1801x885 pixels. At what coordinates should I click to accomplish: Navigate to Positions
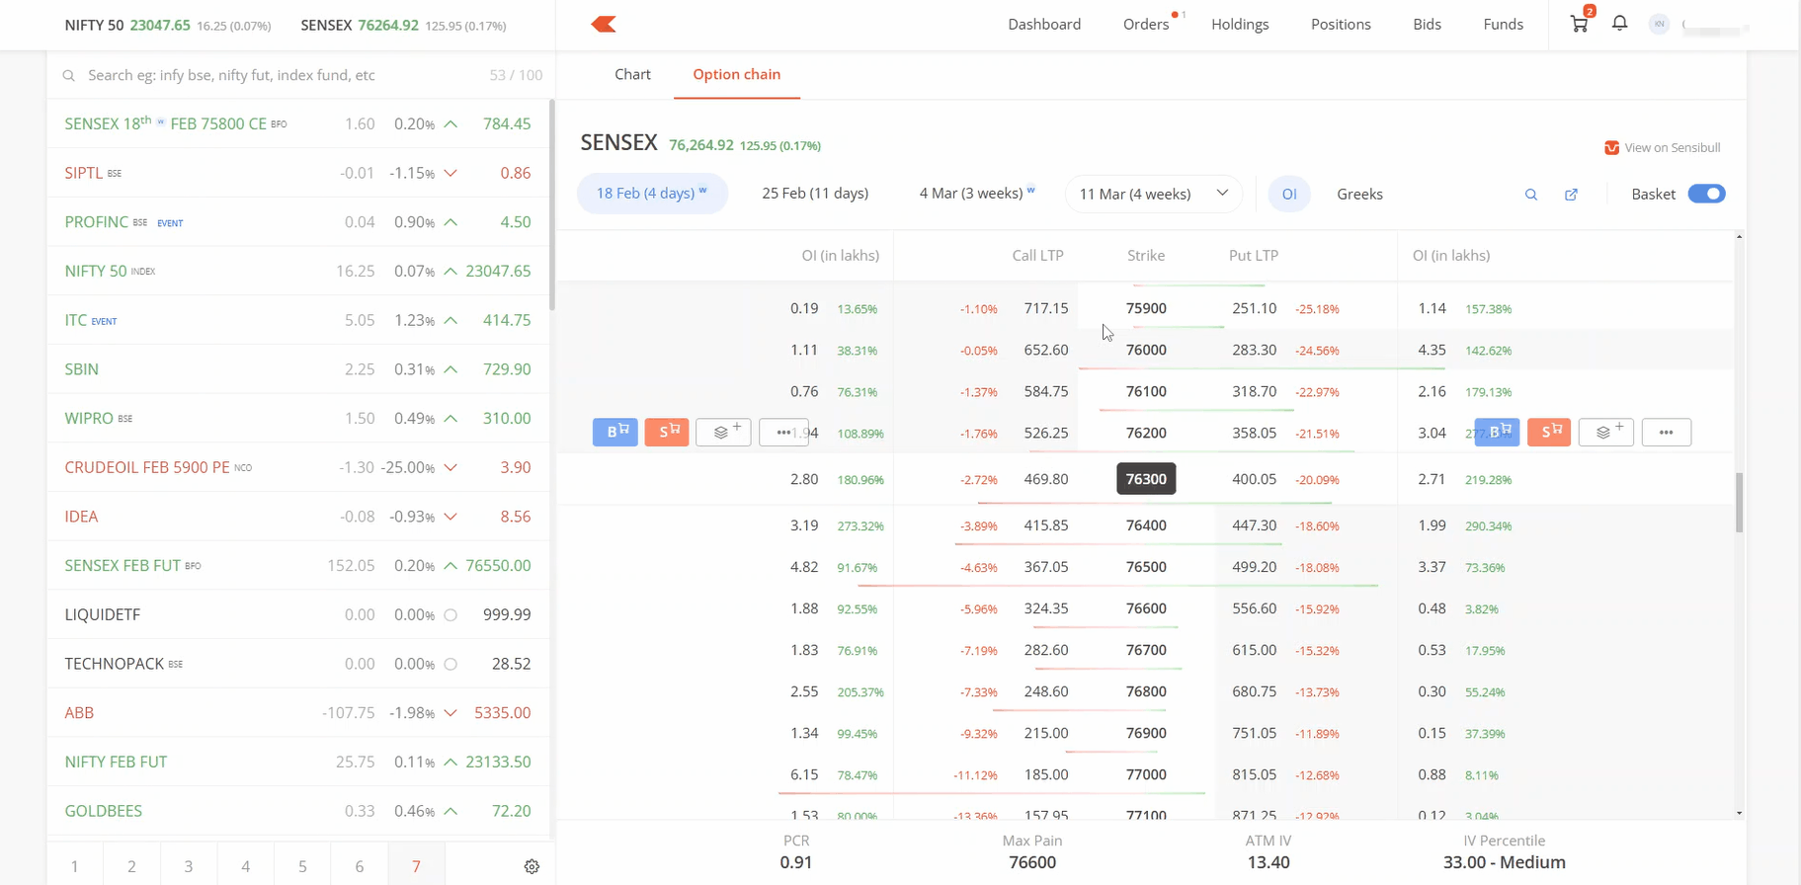tap(1341, 24)
